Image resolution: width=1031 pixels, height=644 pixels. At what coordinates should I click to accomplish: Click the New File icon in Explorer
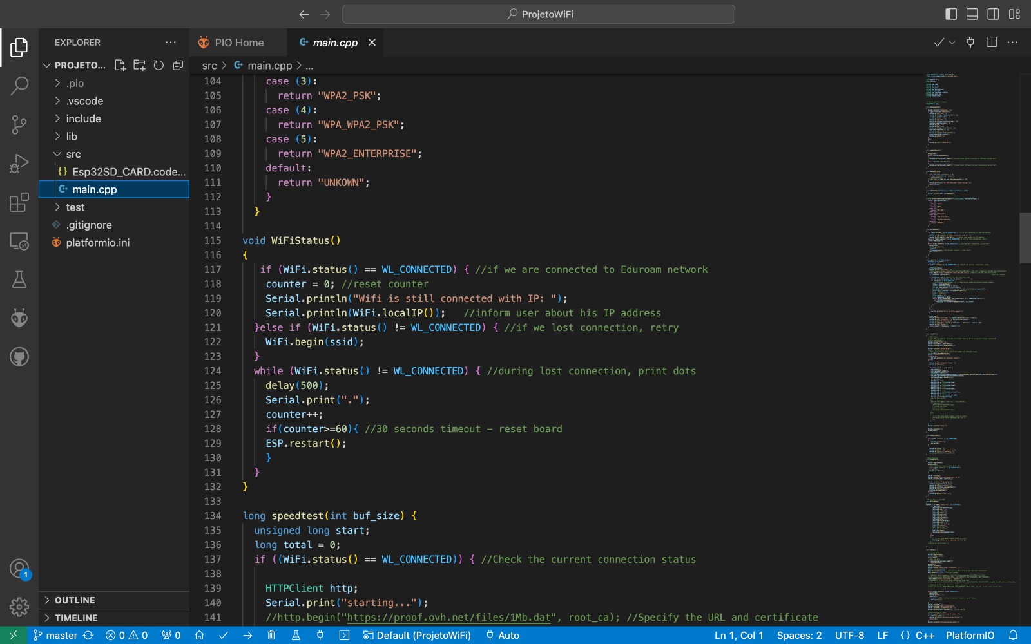click(120, 65)
